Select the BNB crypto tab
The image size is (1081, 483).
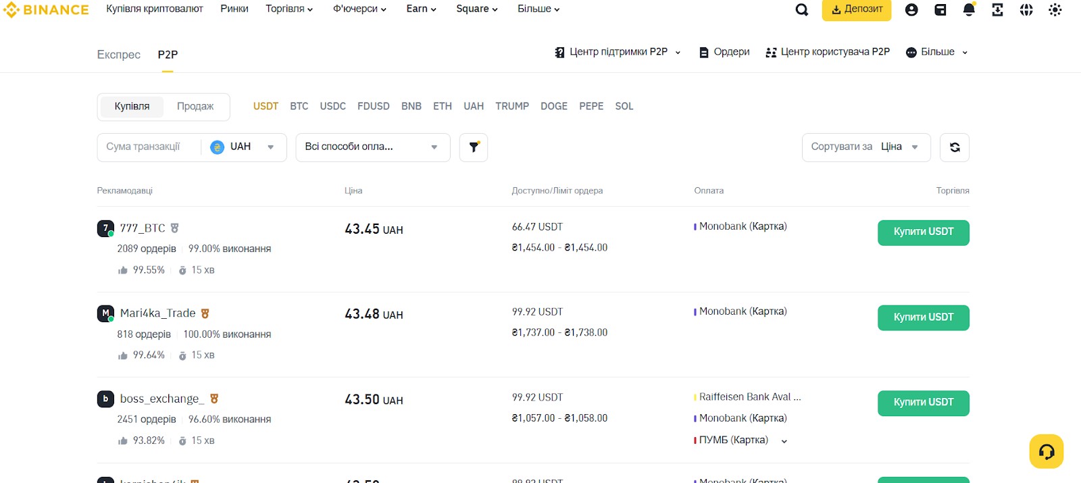[411, 107]
